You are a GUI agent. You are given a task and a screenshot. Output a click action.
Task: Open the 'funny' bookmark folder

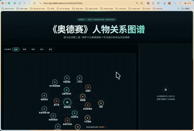(x=146, y=9)
